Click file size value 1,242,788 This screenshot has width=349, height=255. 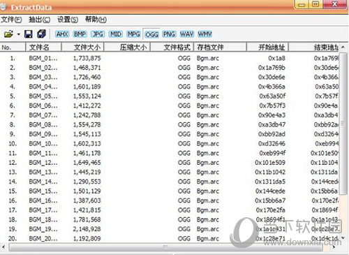coord(87,115)
